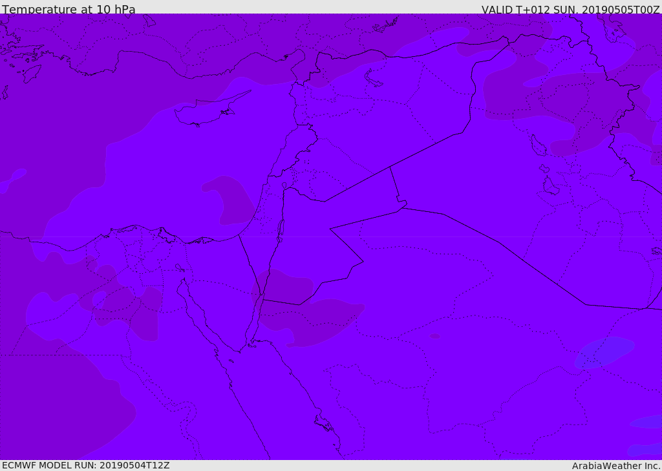Click the 'VALID T+012 SUN. 20190505T00Z' label
The image size is (662, 471).
(570, 10)
